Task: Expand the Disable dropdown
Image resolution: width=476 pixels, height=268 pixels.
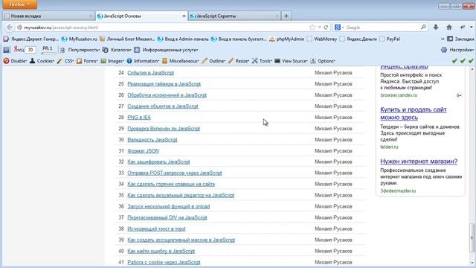Action: tap(15, 61)
